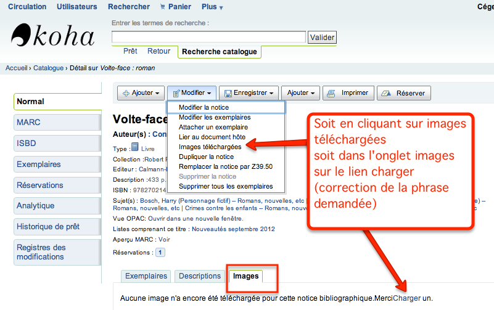Screen dimensions: 494x310
Task: Open Nouveautés septembre 2012 list
Action: pos(234,229)
